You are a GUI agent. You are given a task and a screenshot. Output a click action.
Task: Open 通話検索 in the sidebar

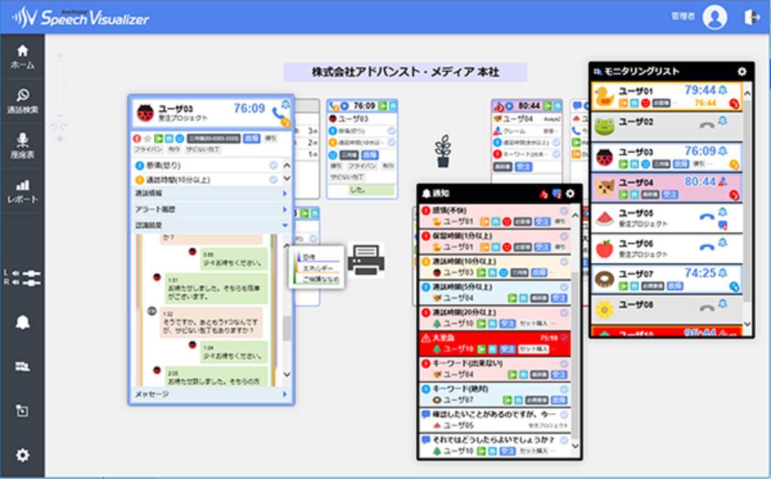pos(22,101)
